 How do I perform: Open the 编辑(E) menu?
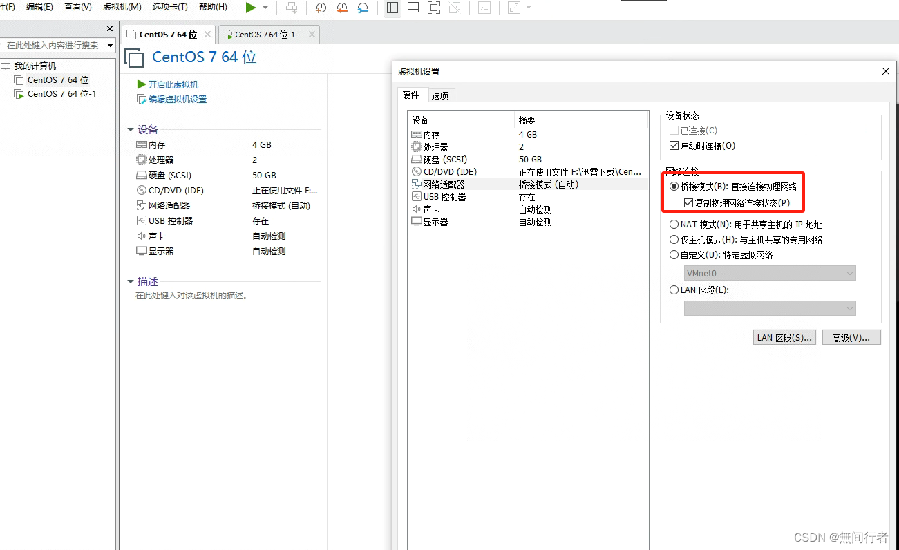pyautogui.click(x=39, y=7)
